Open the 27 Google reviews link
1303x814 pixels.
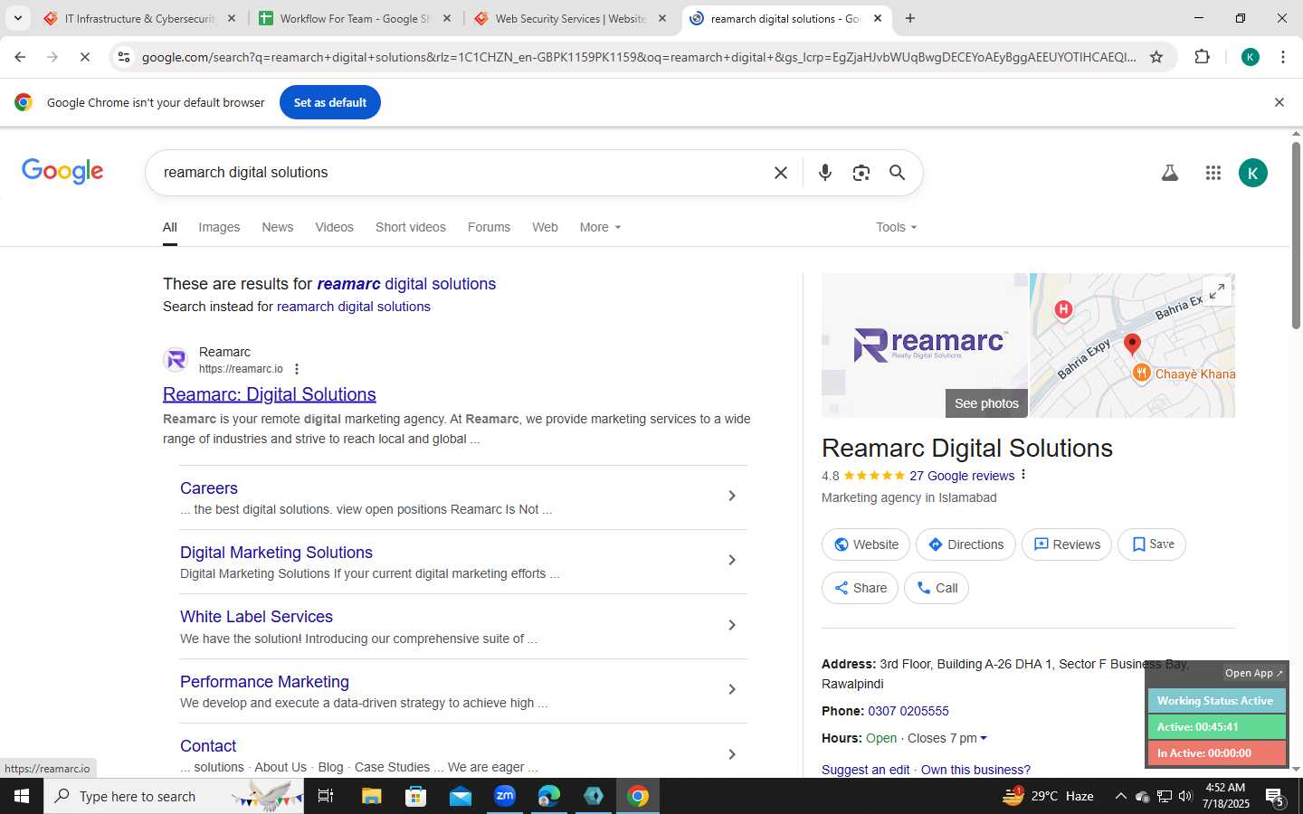(962, 476)
